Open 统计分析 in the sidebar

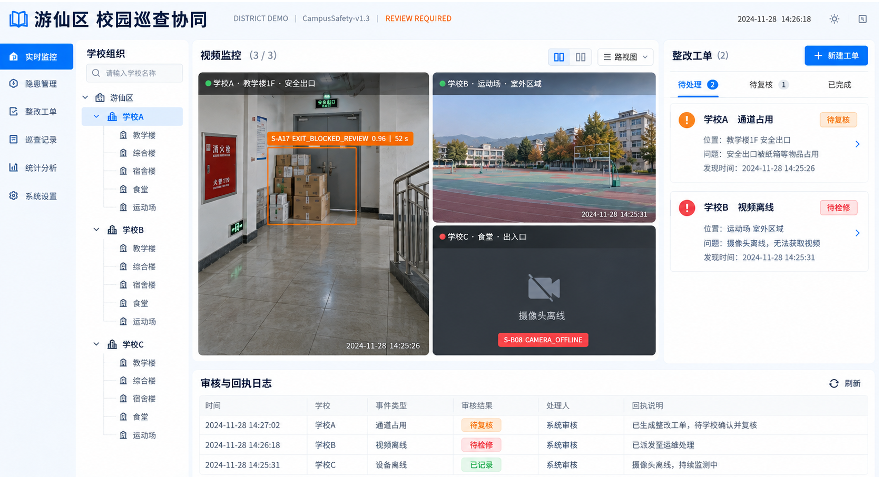point(36,168)
